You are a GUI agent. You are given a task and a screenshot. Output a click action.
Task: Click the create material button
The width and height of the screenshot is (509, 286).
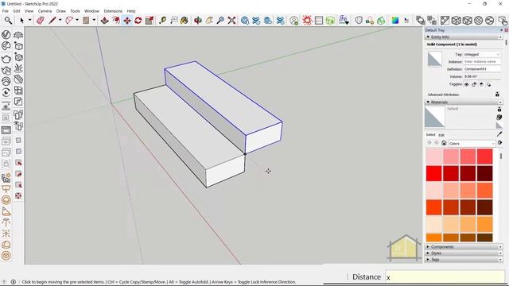coord(499,117)
